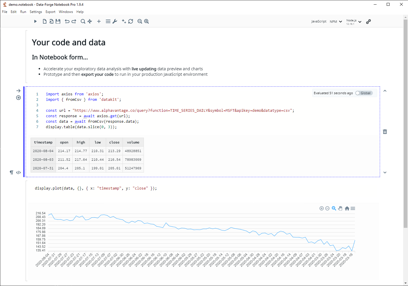Undo the last change
This screenshot has width=408, height=286.
(x=67, y=21)
